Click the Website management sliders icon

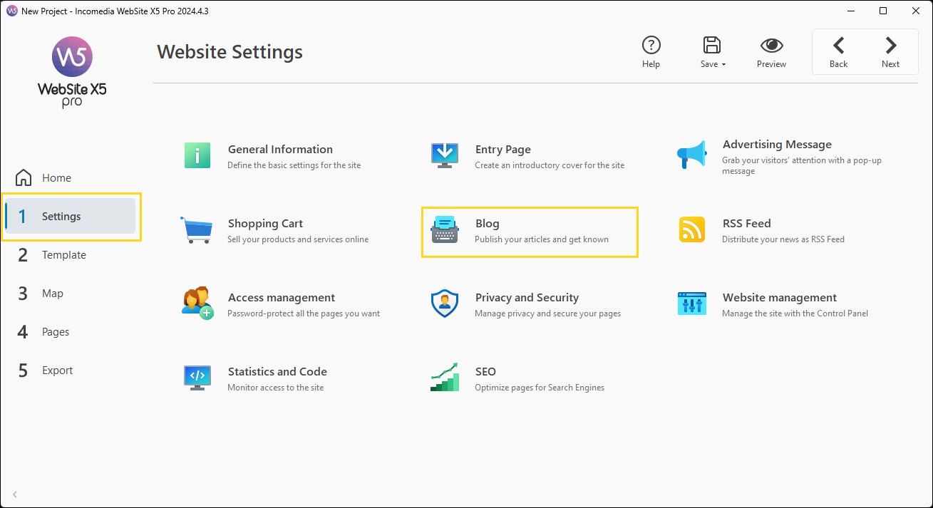[691, 304]
